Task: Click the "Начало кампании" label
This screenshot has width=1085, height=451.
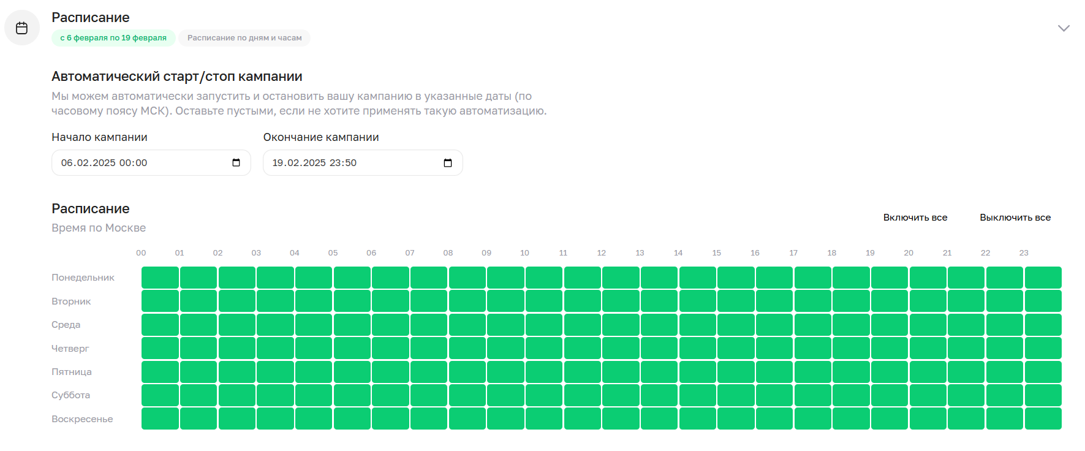Action: click(99, 137)
